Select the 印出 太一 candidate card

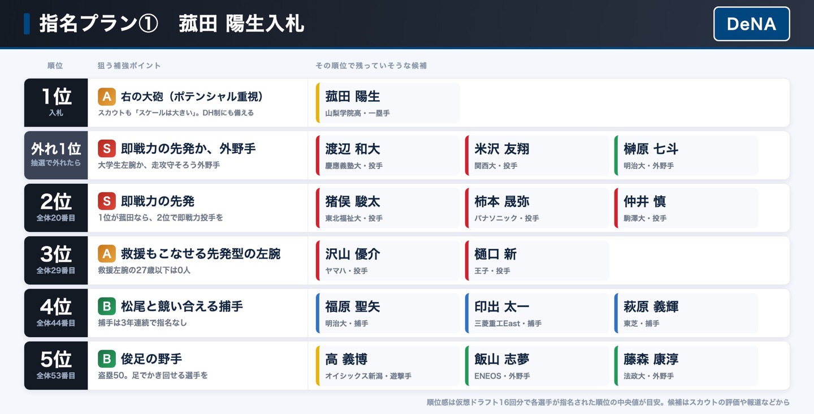point(537,313)
